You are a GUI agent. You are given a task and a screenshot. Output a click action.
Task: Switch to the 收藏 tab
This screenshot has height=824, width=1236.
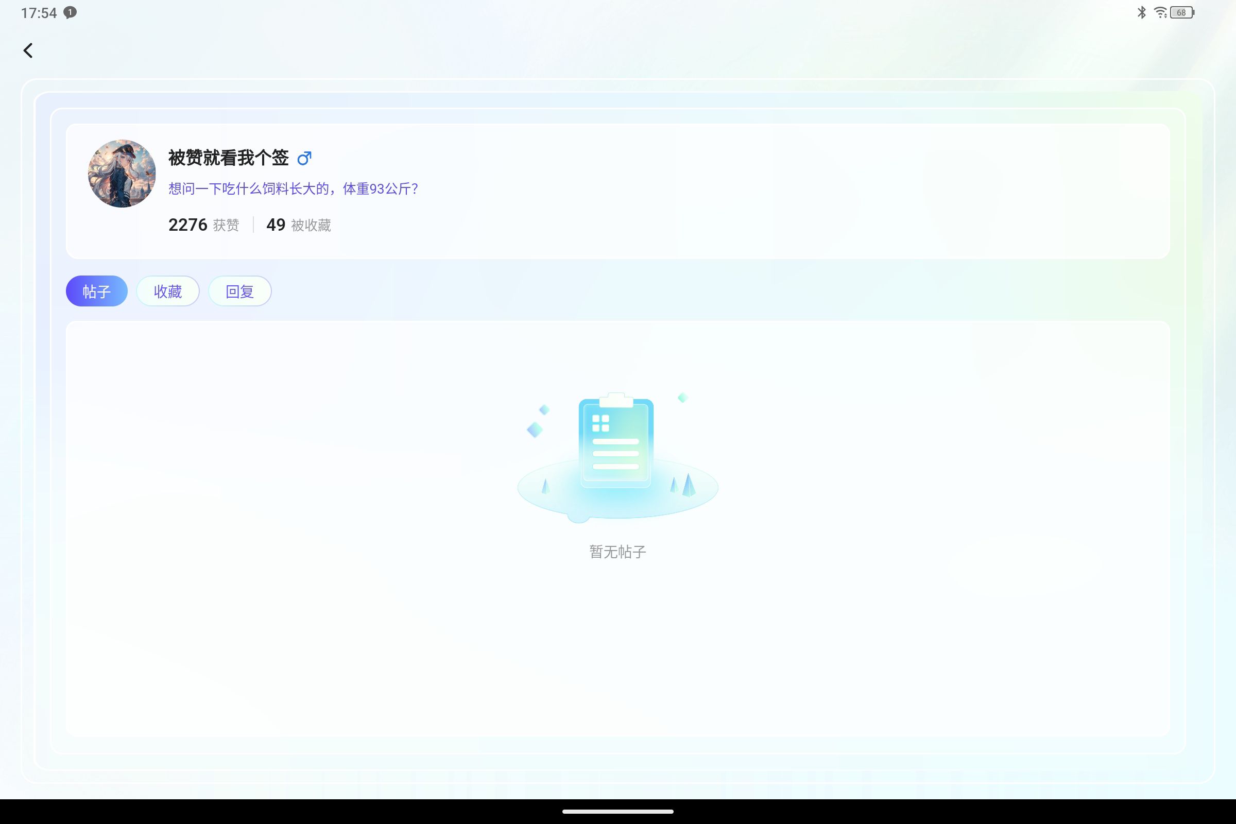point(168,291)
